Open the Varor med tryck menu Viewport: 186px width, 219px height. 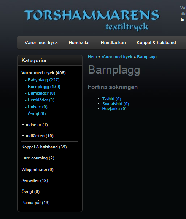[41, 43]
